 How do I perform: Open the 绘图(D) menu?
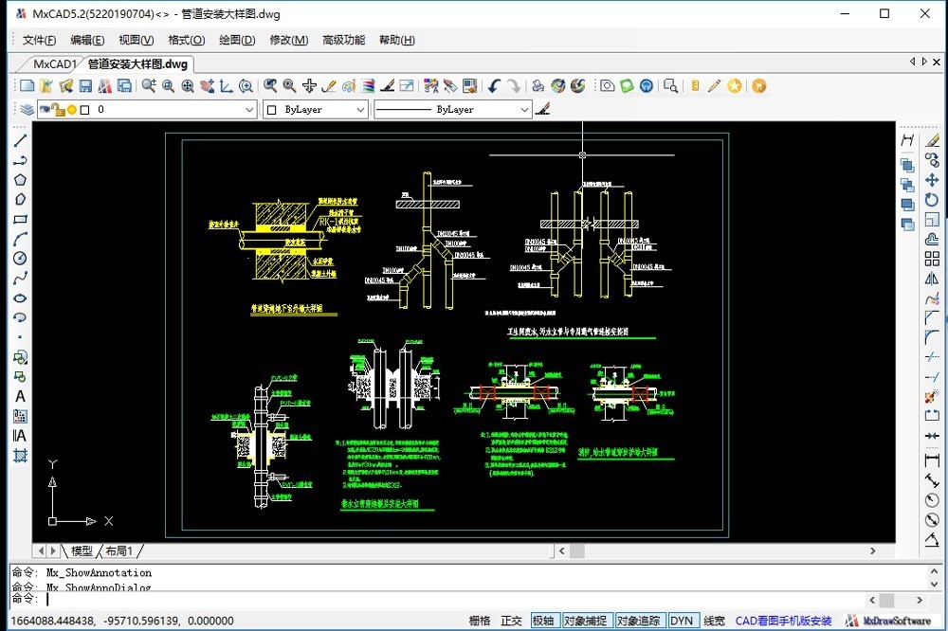(x=237, y=40)
